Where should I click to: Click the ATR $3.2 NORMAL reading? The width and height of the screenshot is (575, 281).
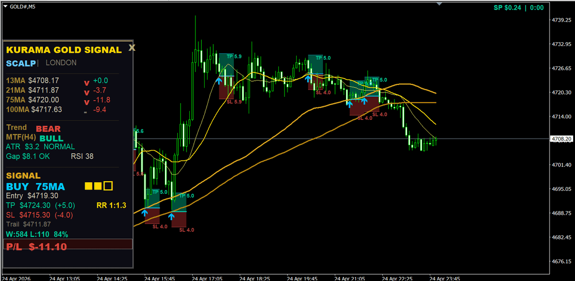pyautogui.click(x=40, y=147)
